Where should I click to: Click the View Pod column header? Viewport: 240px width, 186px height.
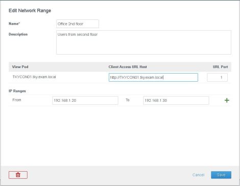click(x=20, y=67)
